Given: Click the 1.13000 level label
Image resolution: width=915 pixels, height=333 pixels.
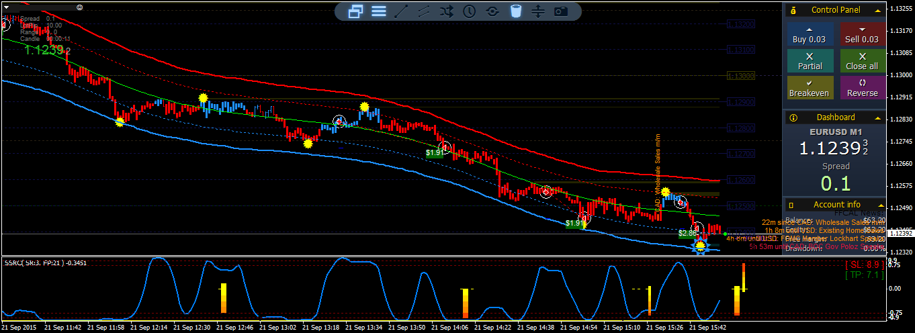Looking at the screenshot, I should coord(741,76).
